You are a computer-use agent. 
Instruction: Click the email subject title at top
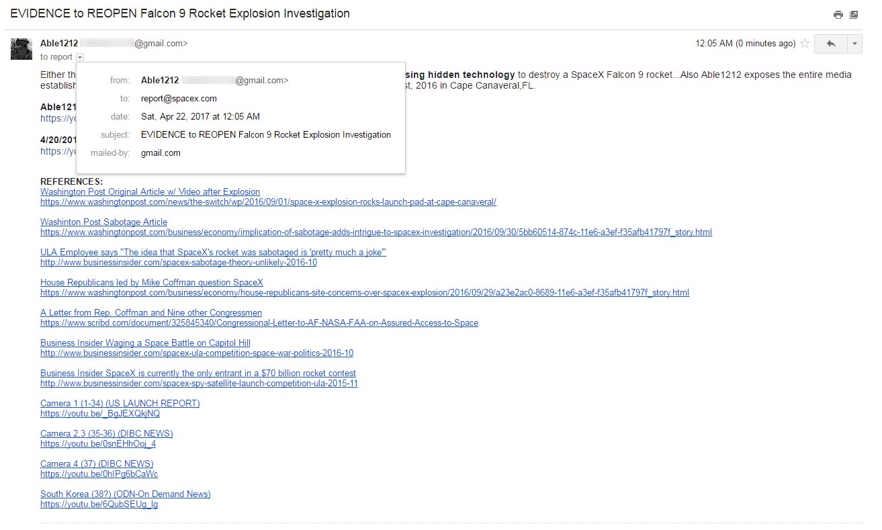[180, 13]
